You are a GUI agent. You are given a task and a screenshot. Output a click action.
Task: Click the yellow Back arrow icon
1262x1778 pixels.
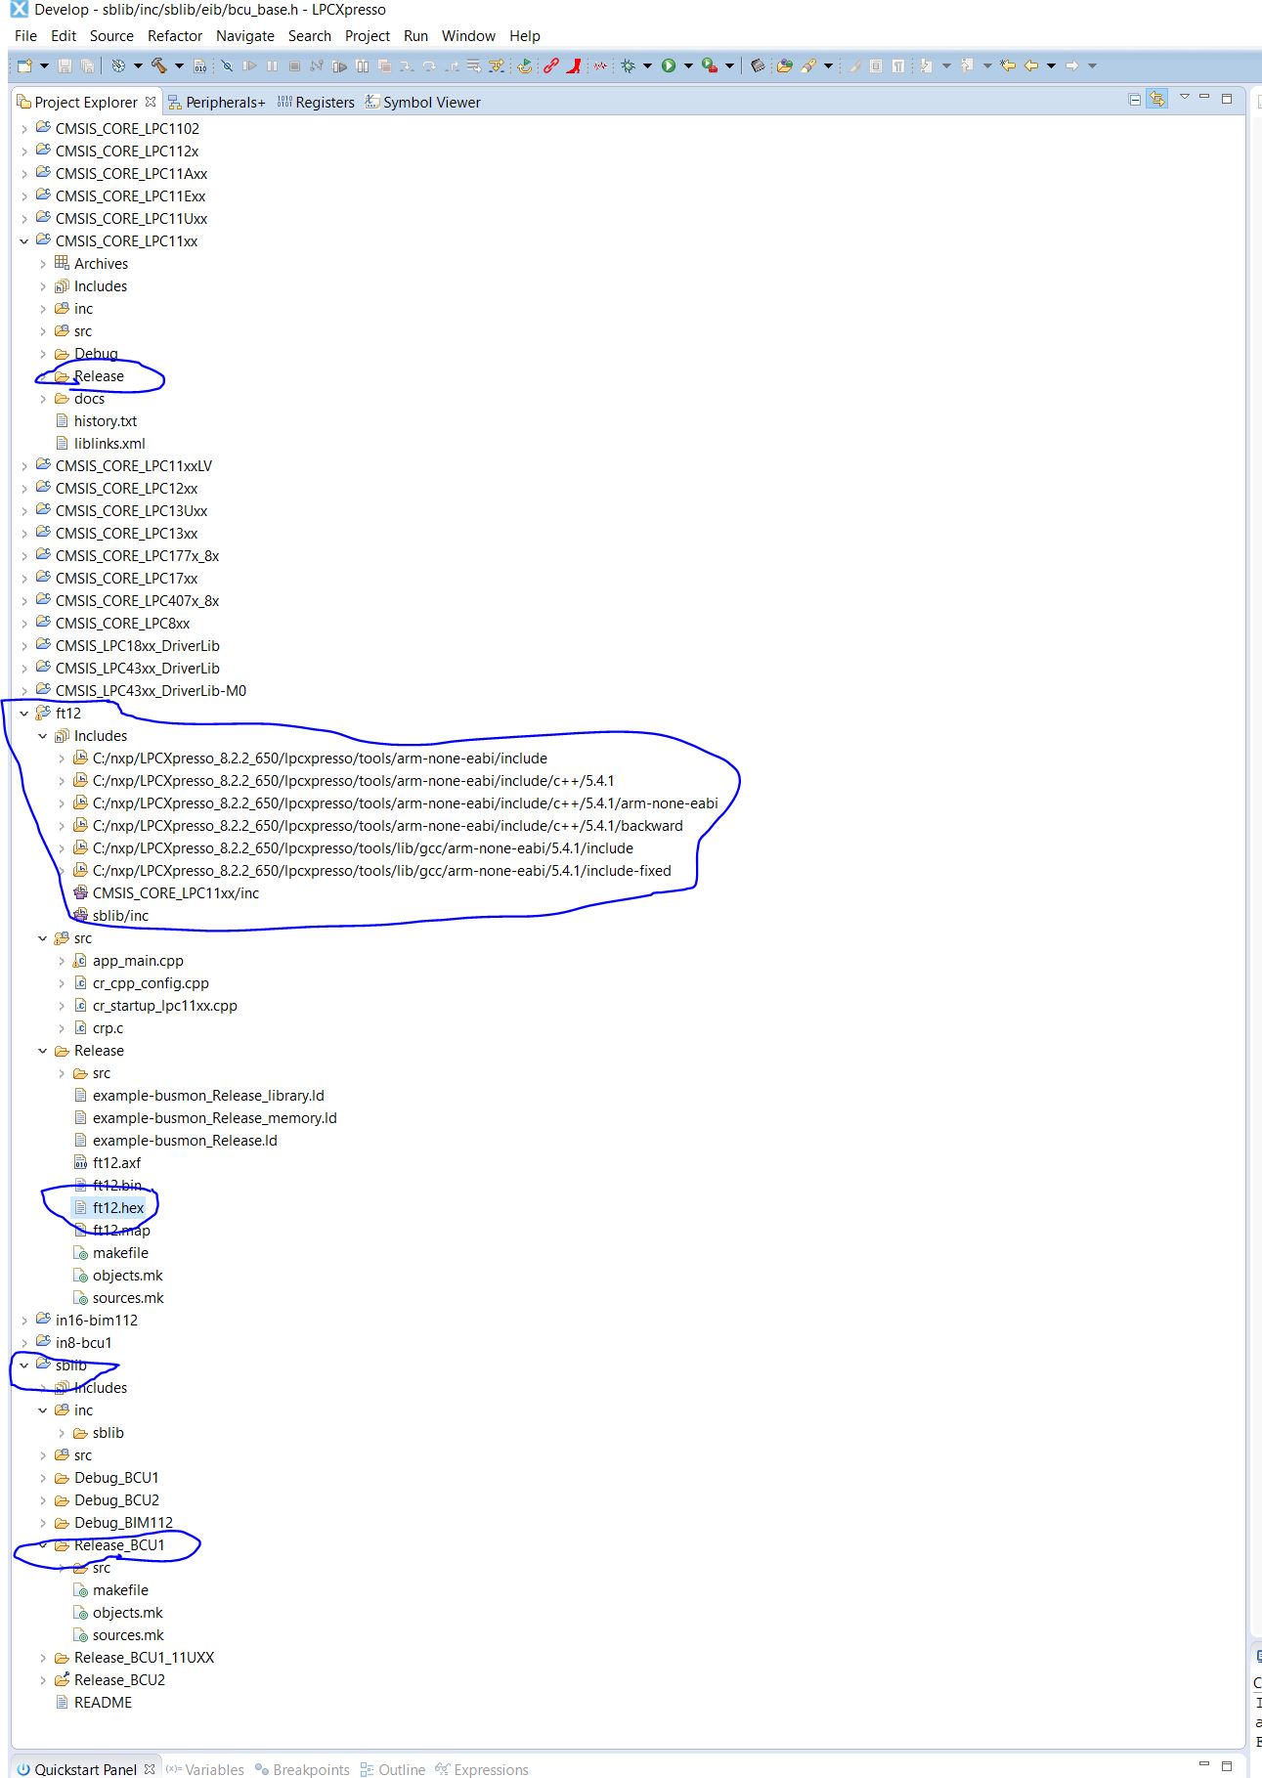coord(1031,65)
